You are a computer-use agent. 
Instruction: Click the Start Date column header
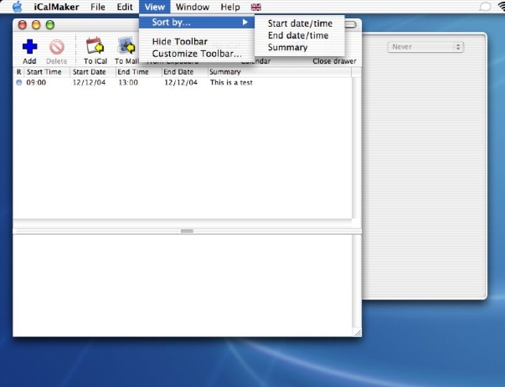coord(93,72)
